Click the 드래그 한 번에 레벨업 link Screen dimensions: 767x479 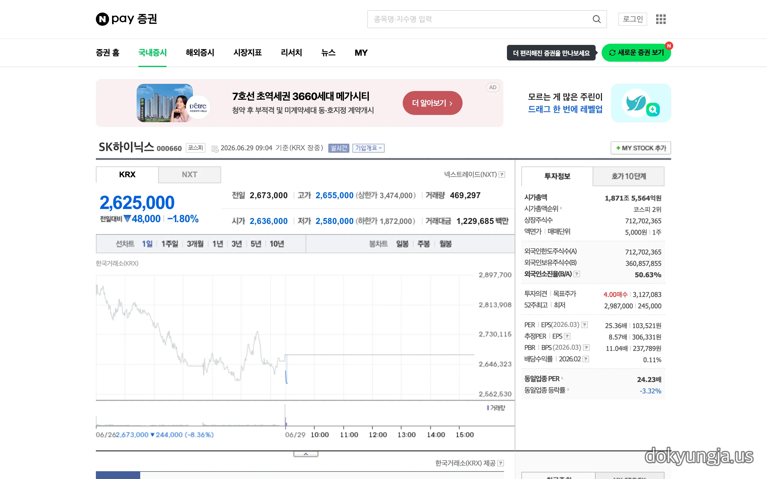(x=565, y=109)
